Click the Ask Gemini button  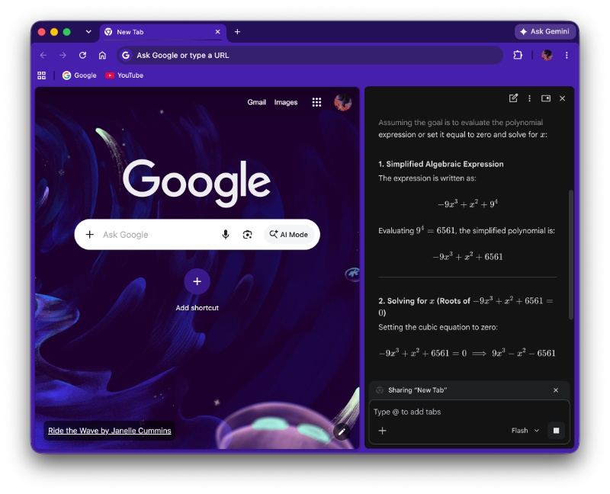(544, 31)
